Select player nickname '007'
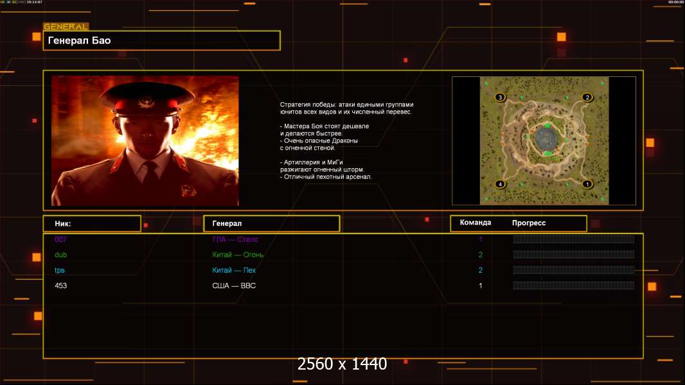Viewport: 685px width, 385px height. click(60, 239)
